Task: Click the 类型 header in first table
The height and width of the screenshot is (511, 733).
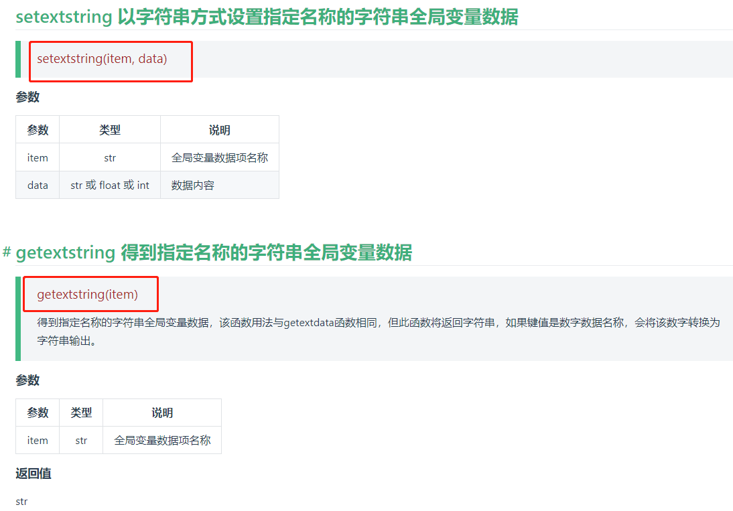Action: (x=110, y=130)
